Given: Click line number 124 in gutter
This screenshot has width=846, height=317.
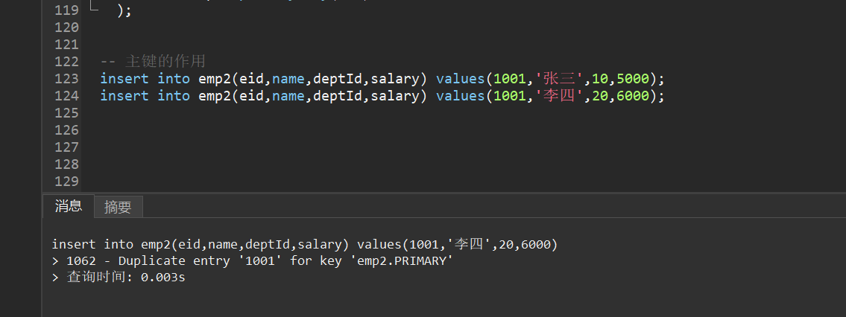Looking at the screenshot, I should click(66, 96).
